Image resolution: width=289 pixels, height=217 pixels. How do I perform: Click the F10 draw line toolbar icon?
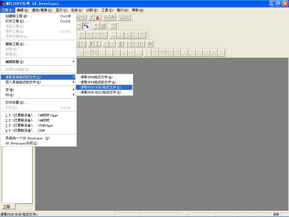click(135, 35)
